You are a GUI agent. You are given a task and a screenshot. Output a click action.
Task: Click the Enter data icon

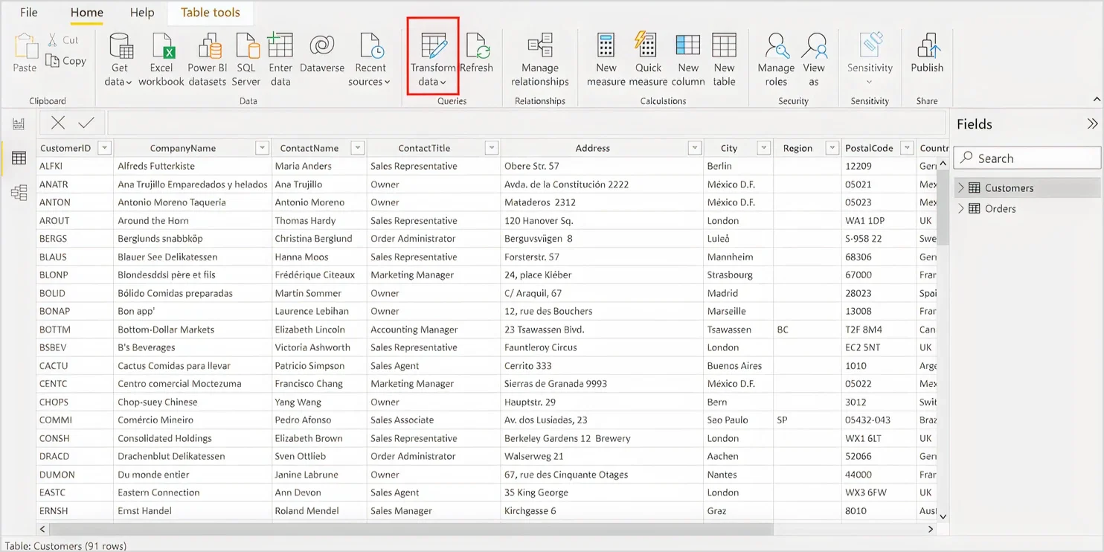click(280, 45)
